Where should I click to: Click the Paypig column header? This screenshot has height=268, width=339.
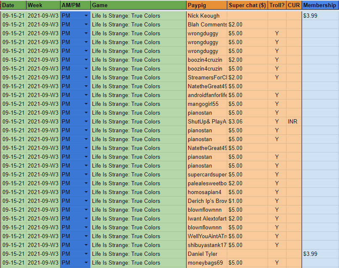(x=207, y=5)
